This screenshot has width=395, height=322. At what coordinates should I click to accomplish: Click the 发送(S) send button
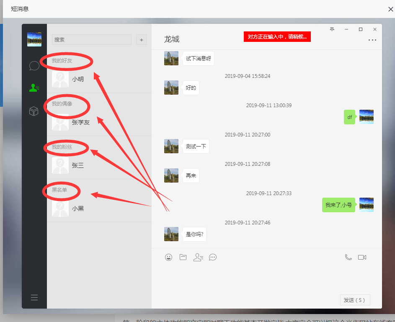[355, 300]
